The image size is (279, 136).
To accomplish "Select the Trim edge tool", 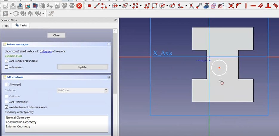I will [x=191, y=6].
